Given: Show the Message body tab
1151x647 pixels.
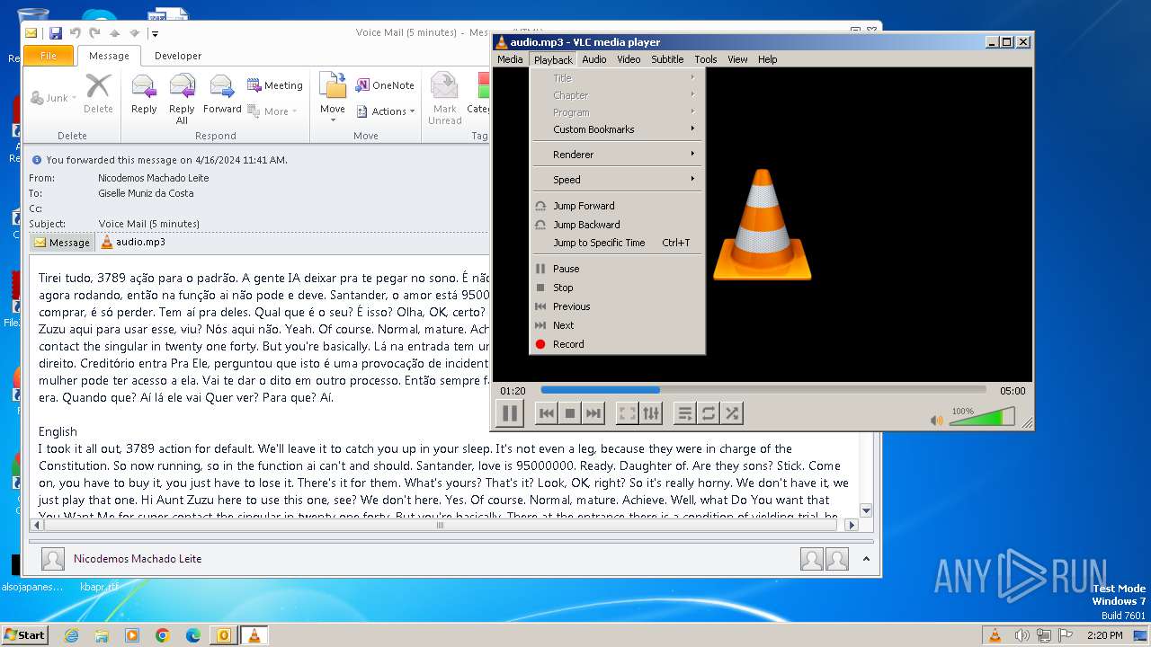Looking at the screenshot, I should click(x=62, y=243).
